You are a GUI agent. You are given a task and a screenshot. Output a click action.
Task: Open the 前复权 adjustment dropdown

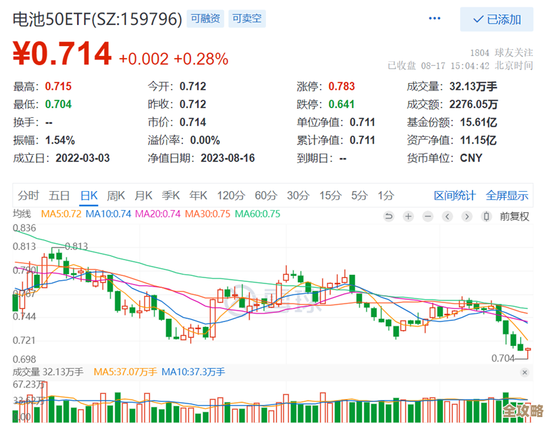click(515, 215)
